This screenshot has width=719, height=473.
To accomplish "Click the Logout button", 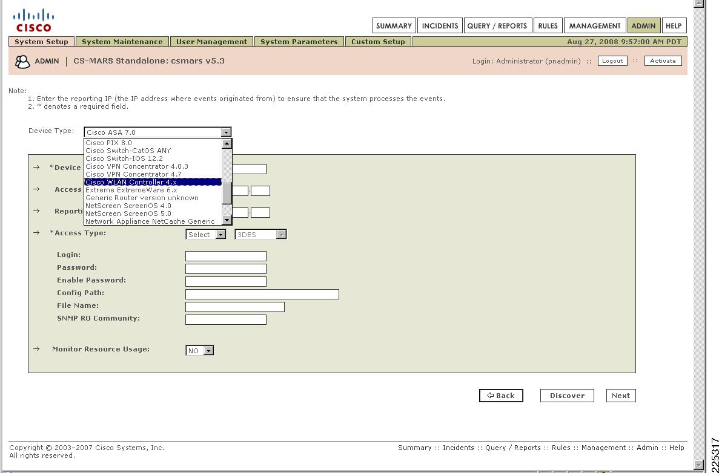I will click(x=612, y=61).
